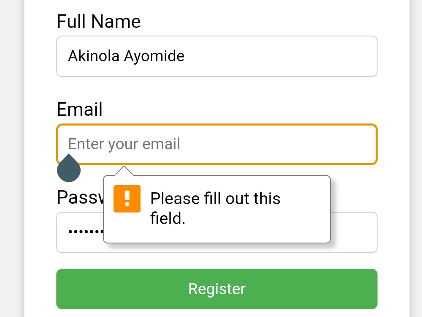Click the "Please fill out this field." message
422x317 pixels.
pos(215,208)
